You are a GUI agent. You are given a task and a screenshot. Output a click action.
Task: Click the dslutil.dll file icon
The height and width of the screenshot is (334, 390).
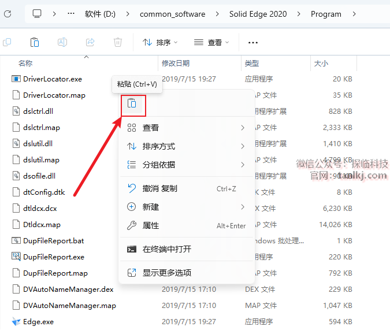(16, 143)
